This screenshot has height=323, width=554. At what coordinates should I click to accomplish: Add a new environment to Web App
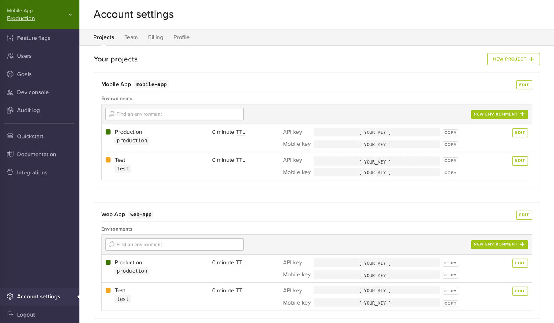tap(499, 244)
